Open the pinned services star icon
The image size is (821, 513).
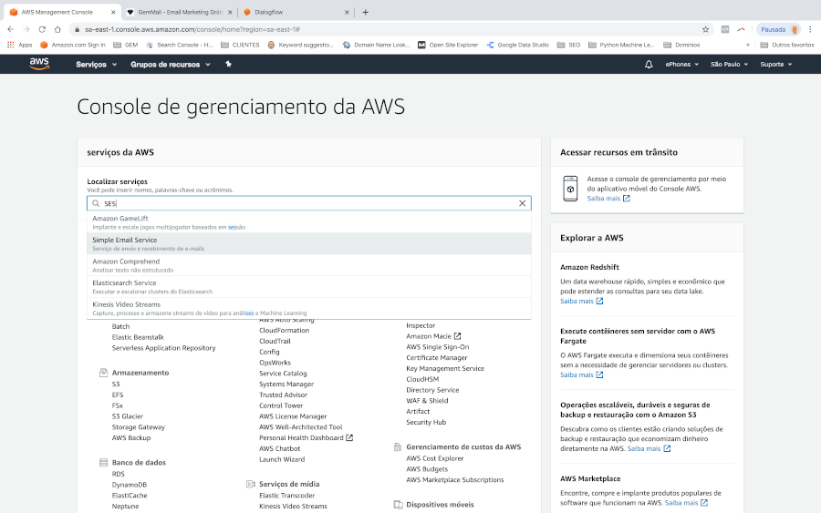(x=228, y=64)
